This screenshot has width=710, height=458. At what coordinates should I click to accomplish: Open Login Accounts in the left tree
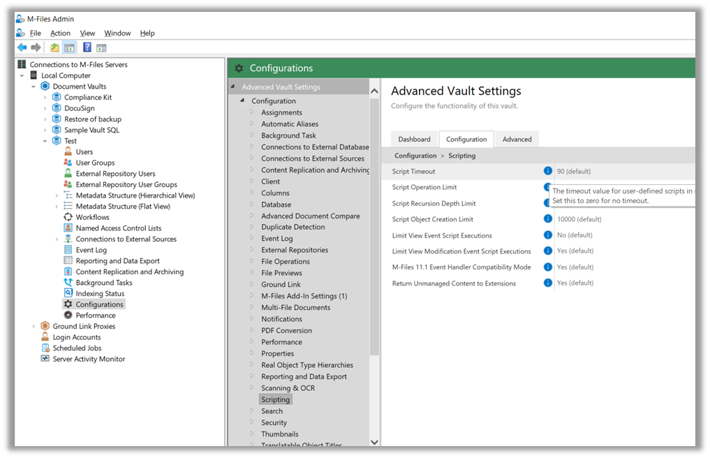(77, 337)
